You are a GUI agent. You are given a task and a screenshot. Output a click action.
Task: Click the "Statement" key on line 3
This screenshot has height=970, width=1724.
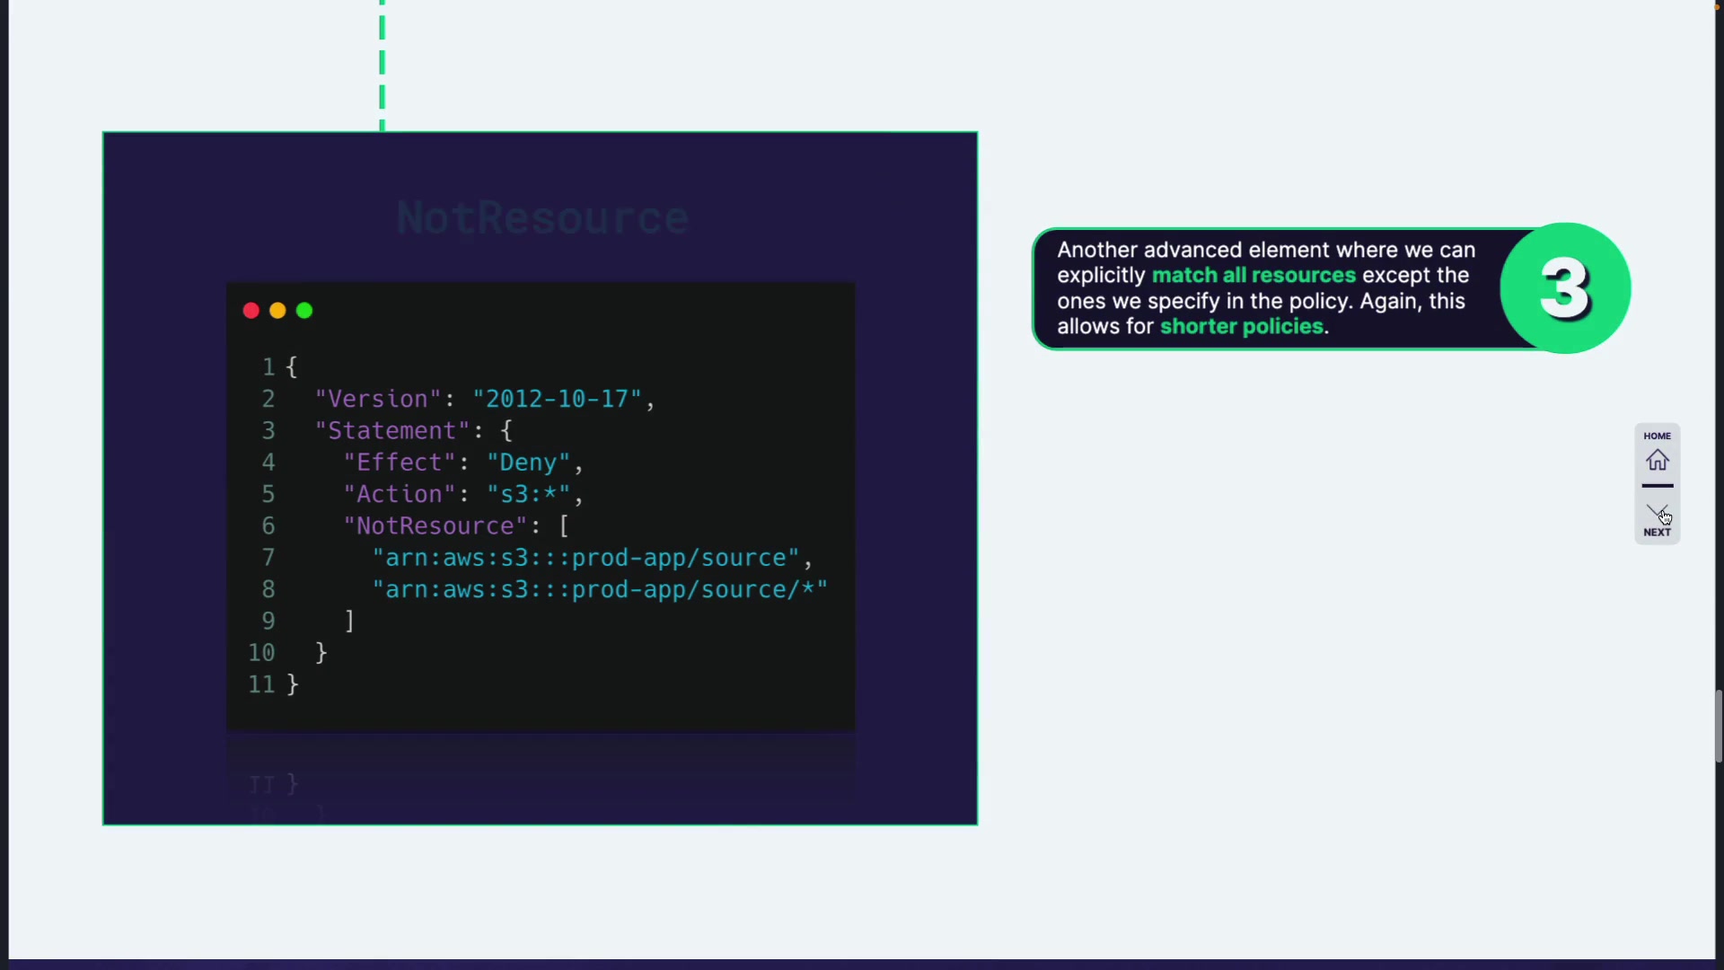(x=391, y=431)
